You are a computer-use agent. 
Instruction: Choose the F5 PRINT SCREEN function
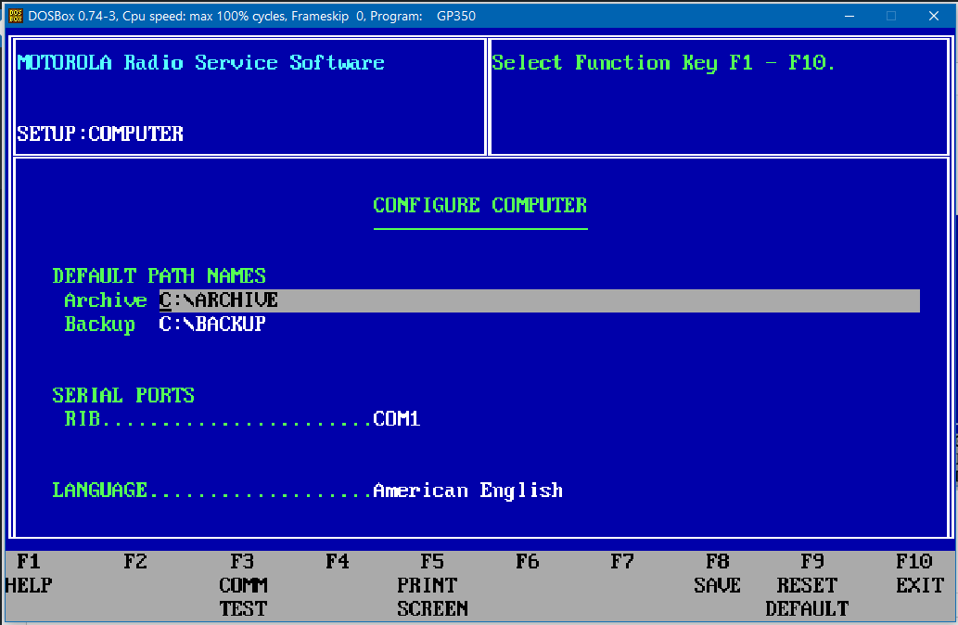pos(432,585)
